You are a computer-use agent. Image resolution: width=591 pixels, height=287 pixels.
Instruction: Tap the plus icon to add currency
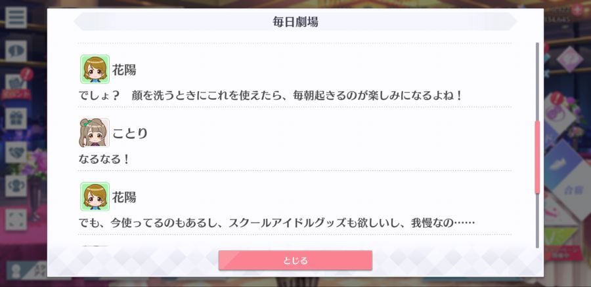577,10
